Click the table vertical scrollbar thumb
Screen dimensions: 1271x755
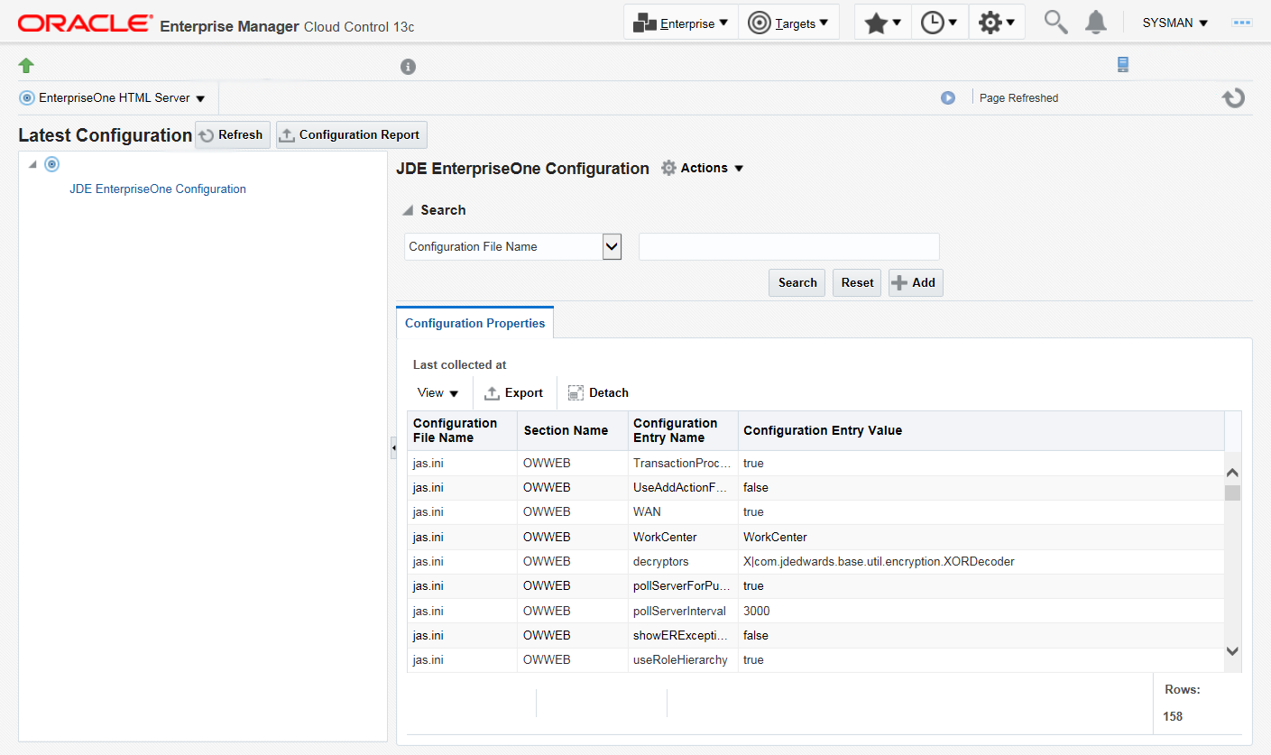1233,493
